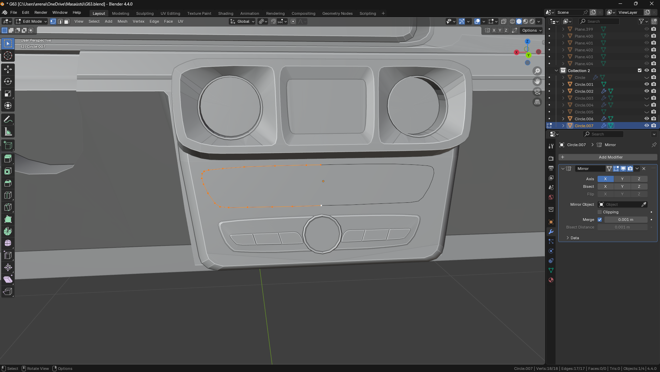The image size is (660, 372).
Task: Open the File menu
Action: click(x=13, y=12)
